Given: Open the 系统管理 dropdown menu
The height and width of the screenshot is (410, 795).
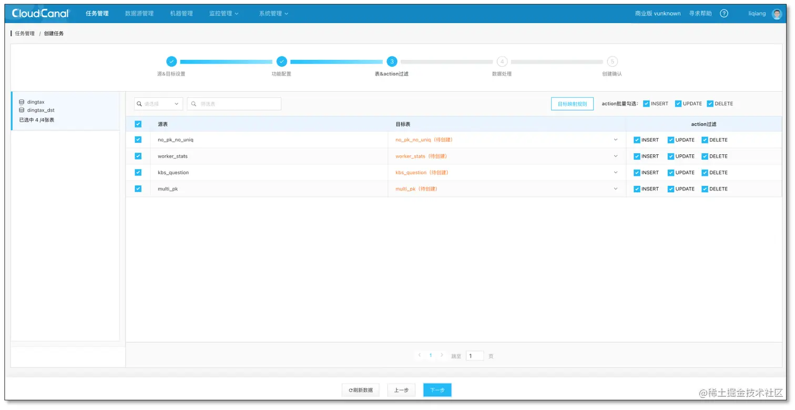Looking at the screenshot, I should pos(273,14).
